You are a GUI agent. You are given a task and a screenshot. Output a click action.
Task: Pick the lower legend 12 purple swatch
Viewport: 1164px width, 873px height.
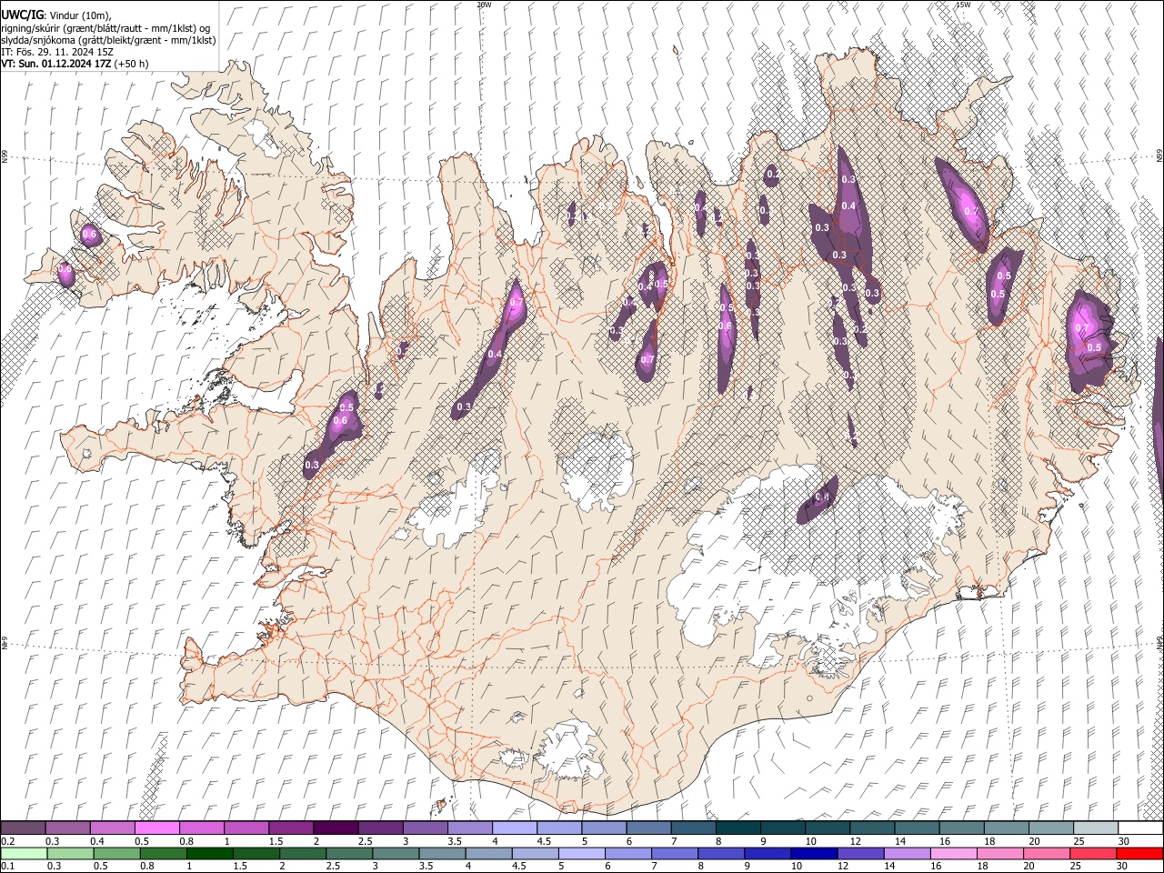tap(861, 853)
